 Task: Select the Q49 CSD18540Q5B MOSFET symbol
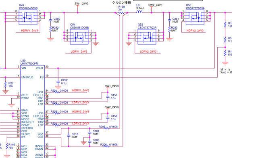[x=28, y=17]
